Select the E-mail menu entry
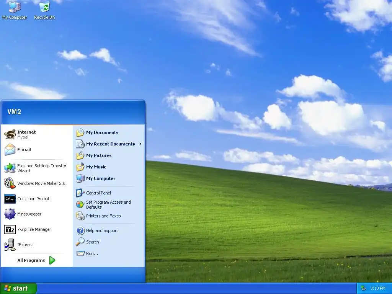The image size is (392, 294). coord(36,150)
